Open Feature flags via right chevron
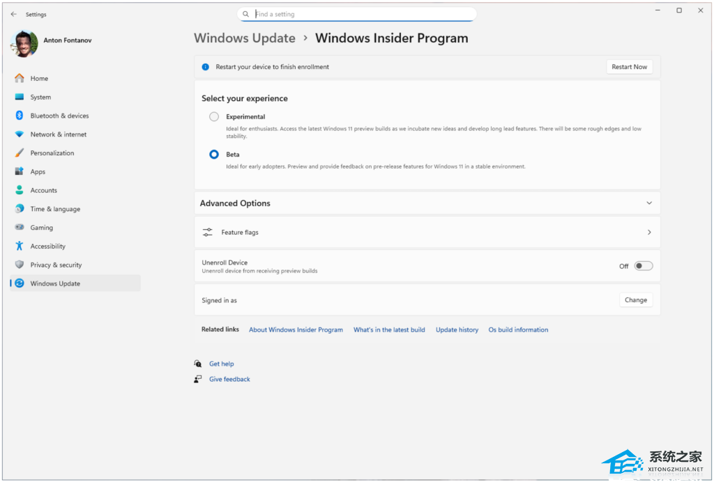The image size is (714, 482). (649, 233)
